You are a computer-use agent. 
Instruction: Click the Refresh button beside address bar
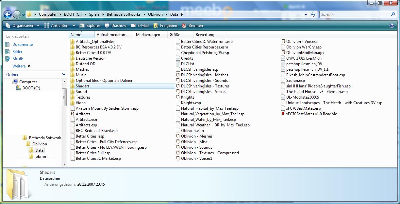(313, 14)
